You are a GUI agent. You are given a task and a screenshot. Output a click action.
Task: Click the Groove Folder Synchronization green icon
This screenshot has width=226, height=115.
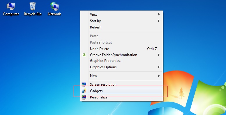(x=84, y=55)
